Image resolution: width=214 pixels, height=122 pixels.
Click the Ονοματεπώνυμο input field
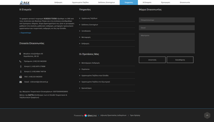[167, 20]
